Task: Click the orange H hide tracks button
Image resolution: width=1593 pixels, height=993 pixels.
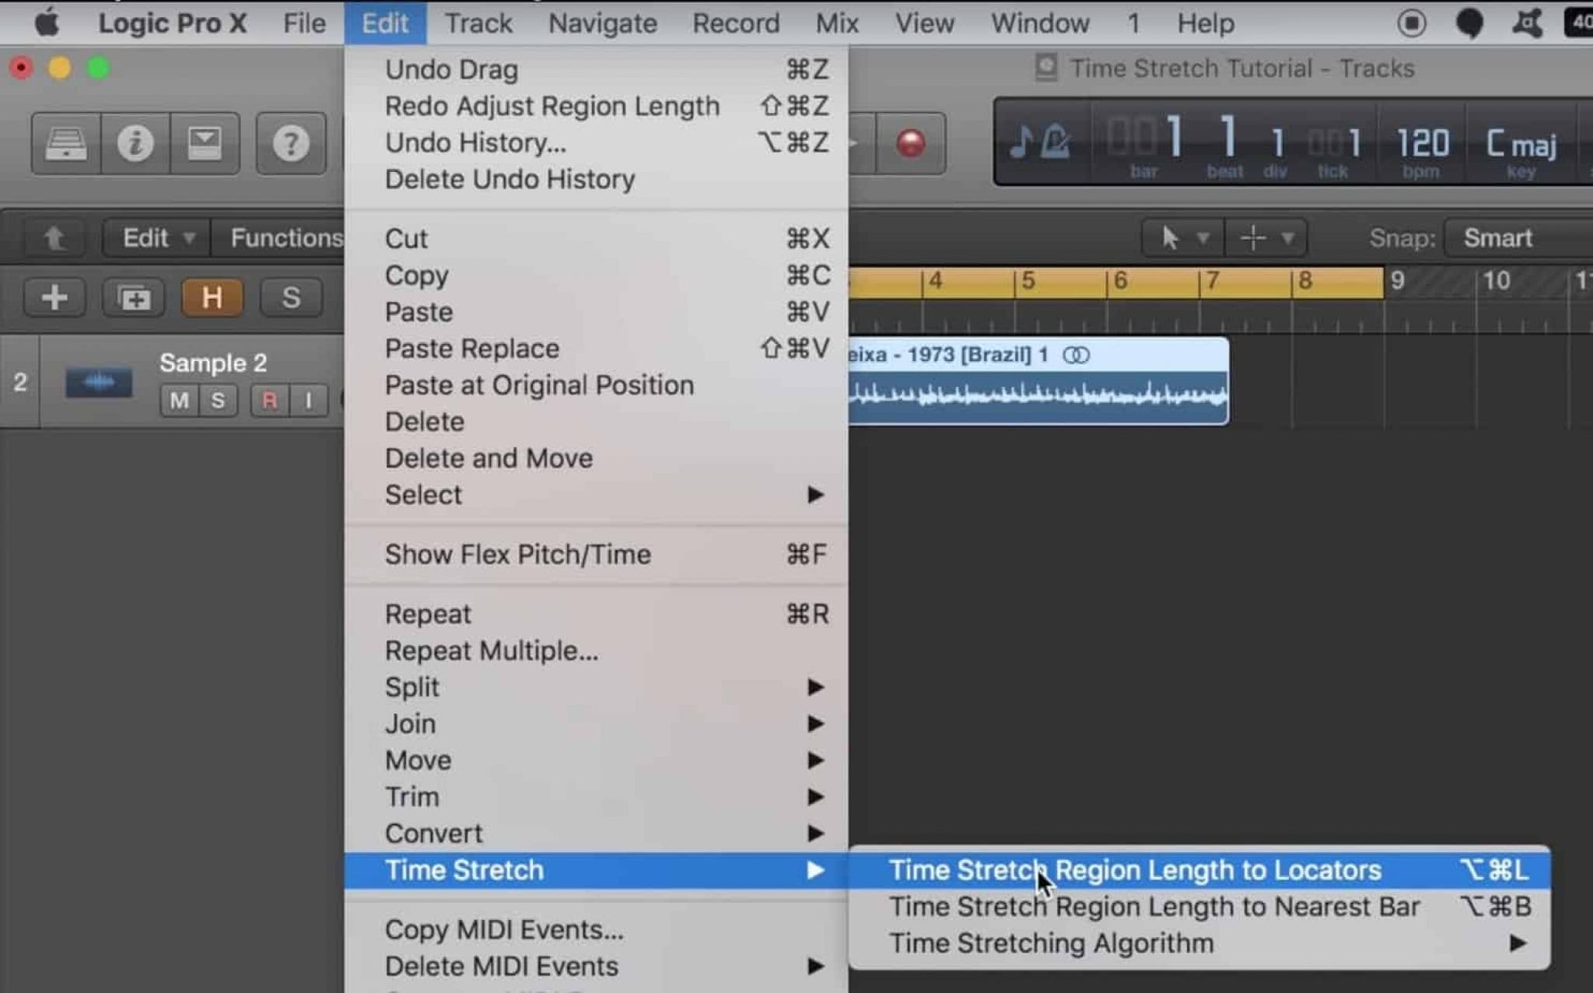Action: pos(211,296)
